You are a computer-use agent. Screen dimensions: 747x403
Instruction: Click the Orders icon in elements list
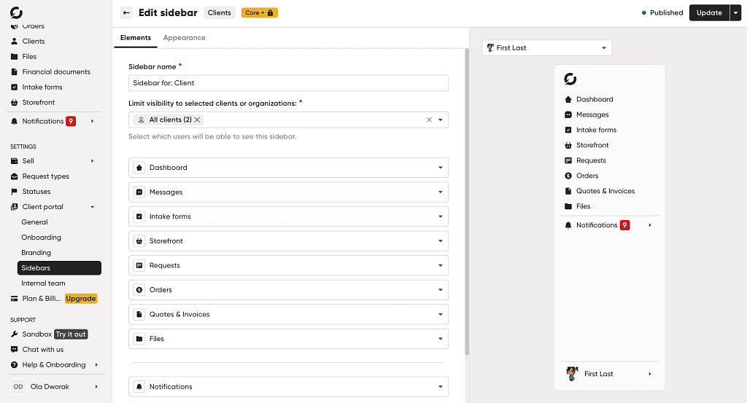click(x=139, y=290)
